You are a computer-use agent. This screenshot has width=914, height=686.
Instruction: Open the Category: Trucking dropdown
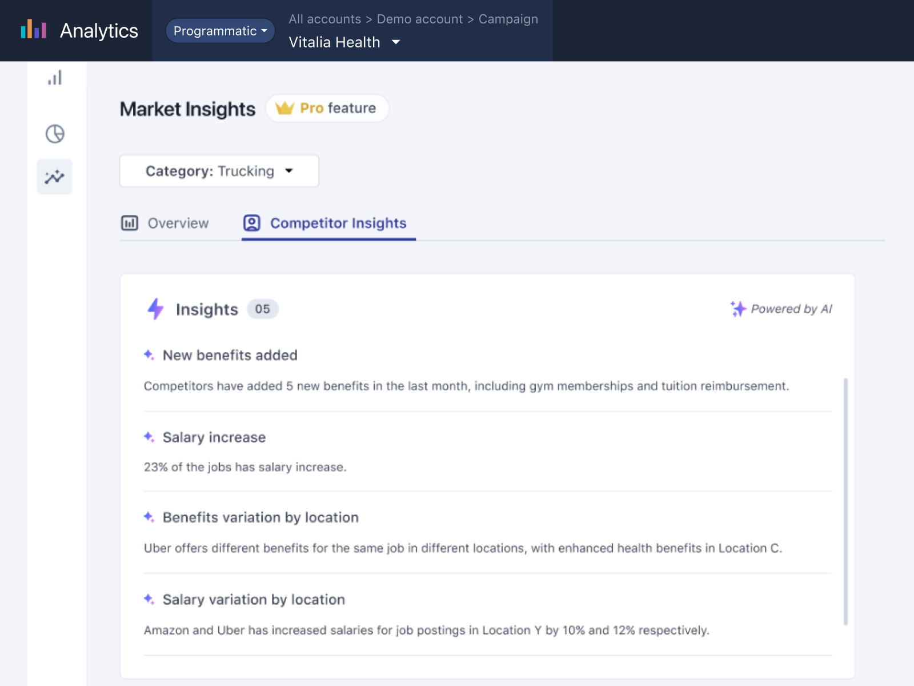[219, 171]
